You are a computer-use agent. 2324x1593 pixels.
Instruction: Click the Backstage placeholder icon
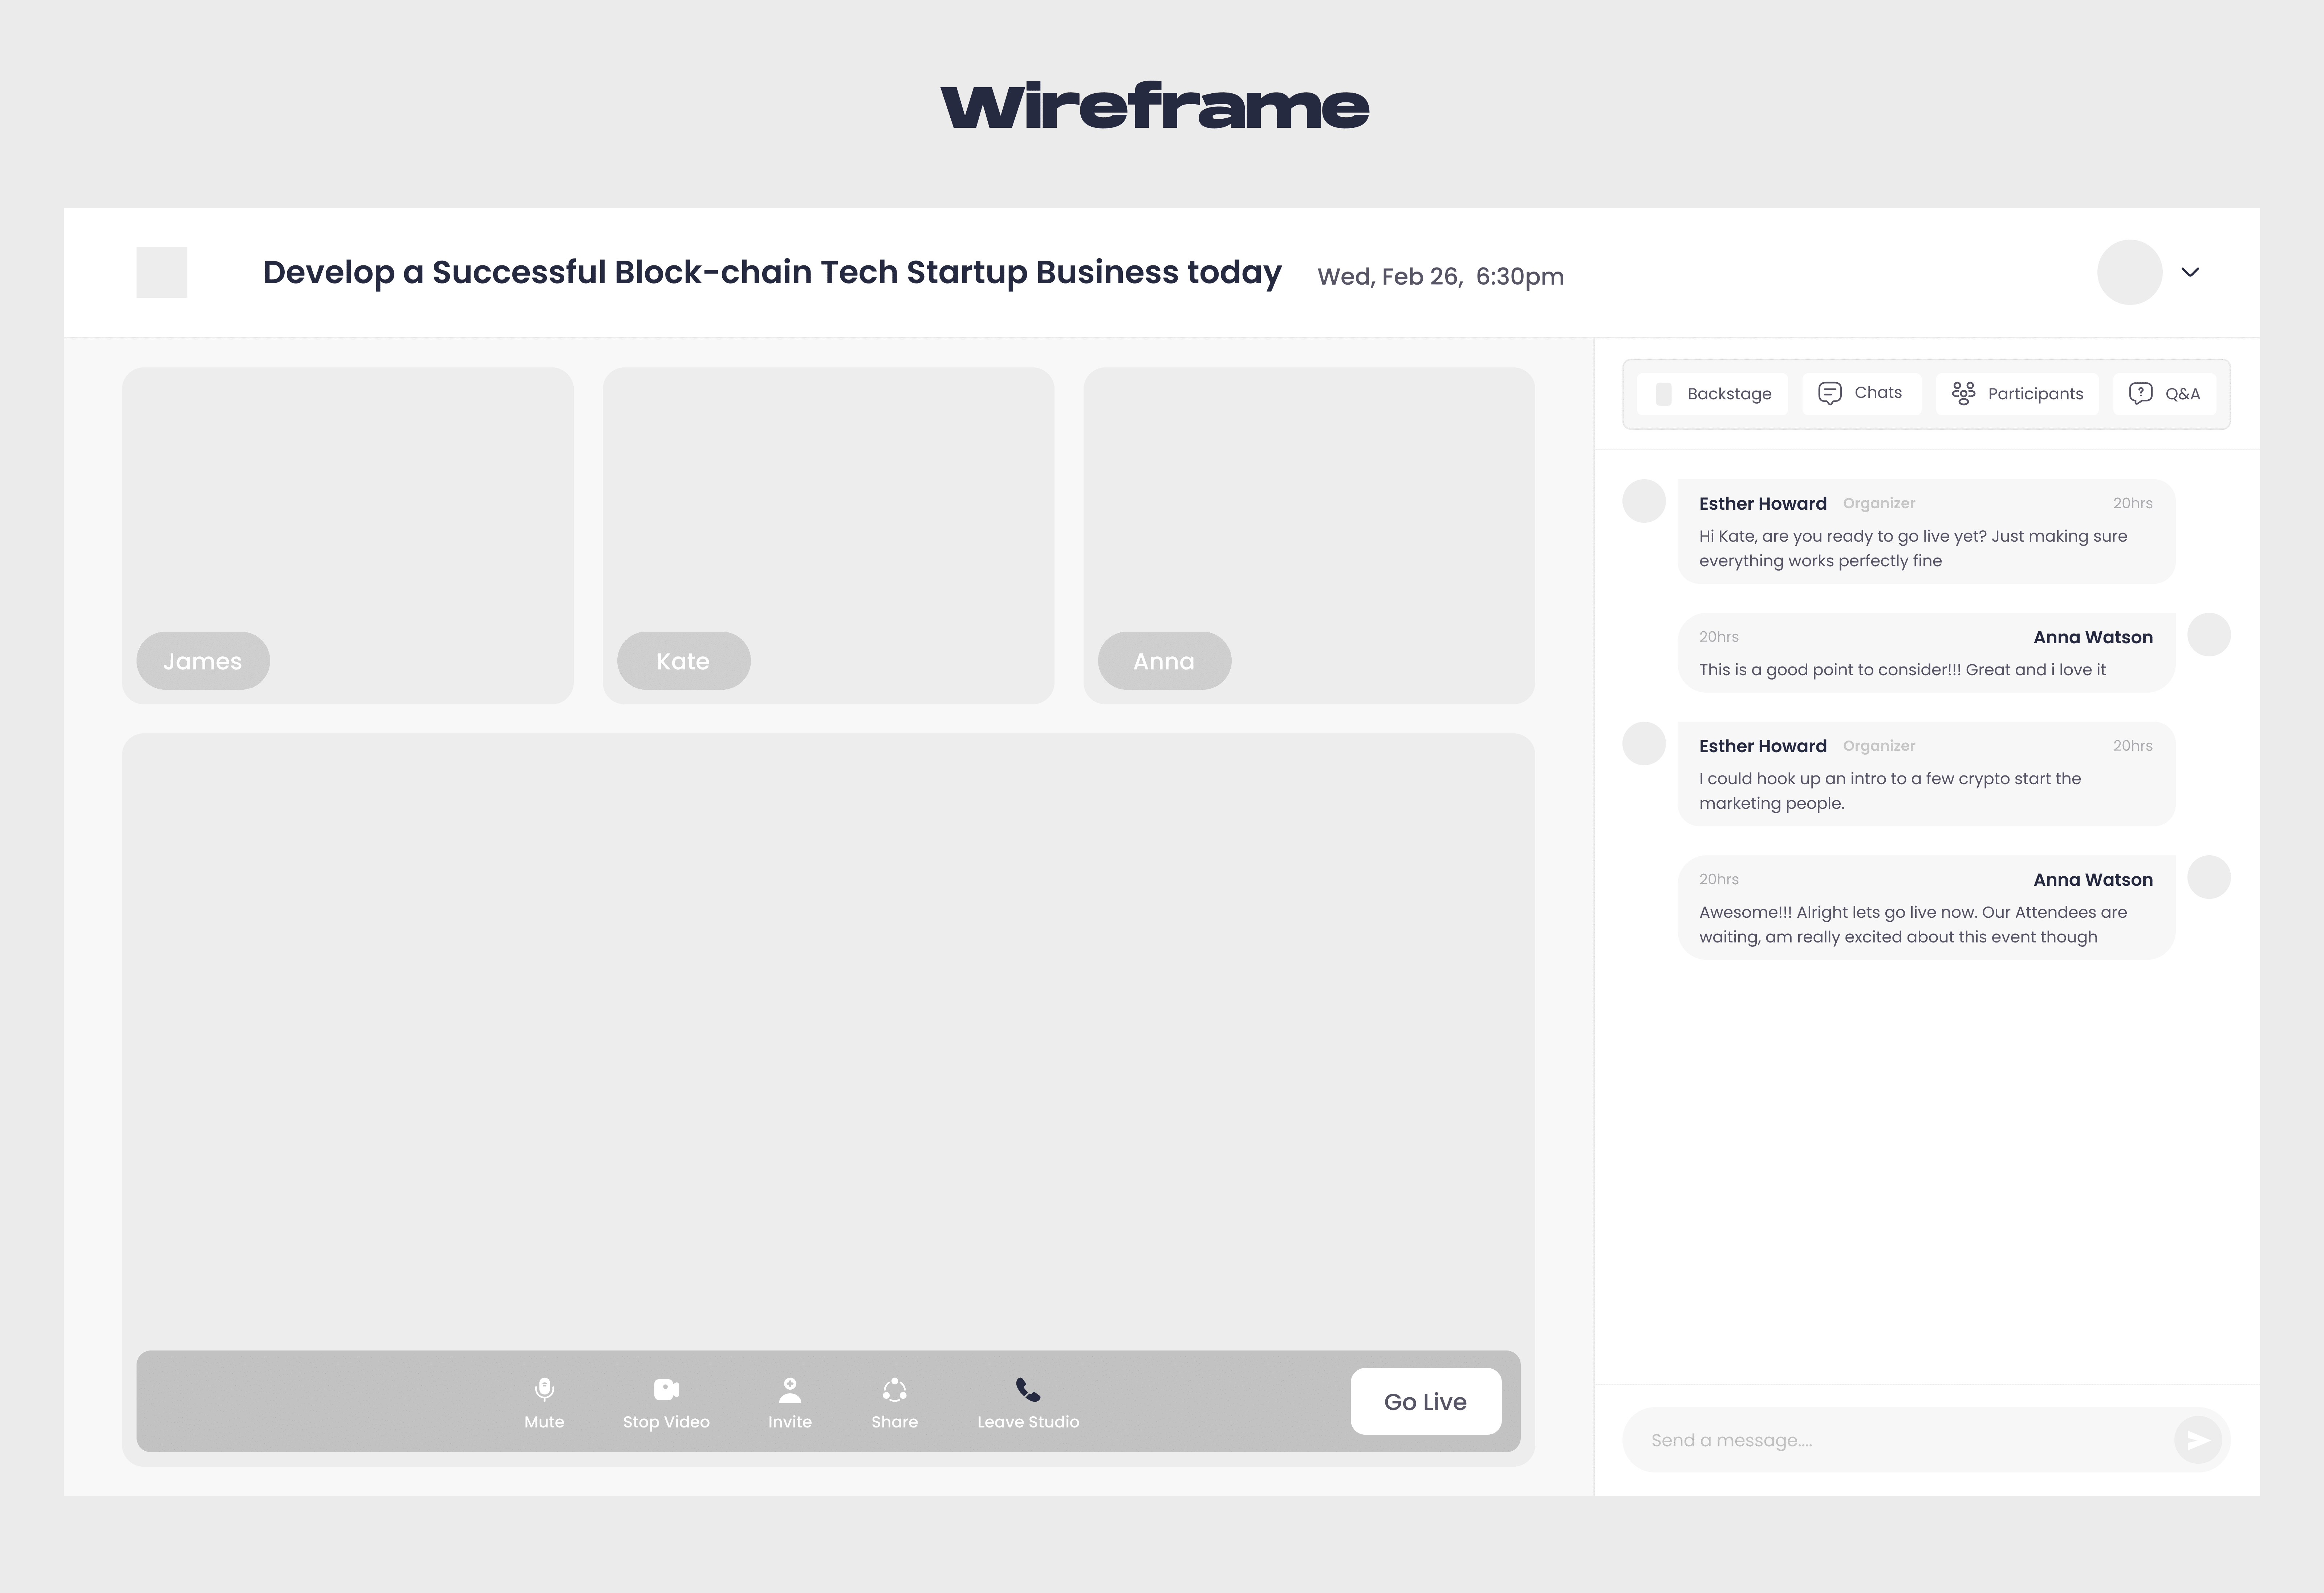pos(1664,394)
